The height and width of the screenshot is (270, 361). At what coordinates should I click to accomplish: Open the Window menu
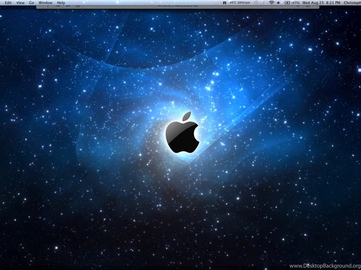pyautogui.click(x=45, y=3)
